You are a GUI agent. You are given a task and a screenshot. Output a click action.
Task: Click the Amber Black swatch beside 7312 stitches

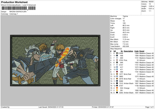tap(117, 83)
